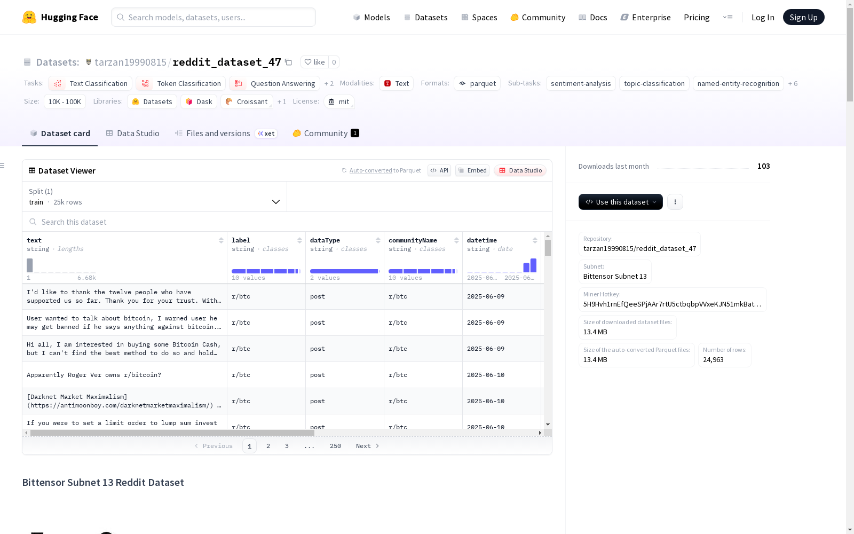Viewport: 854px width, 534px height.
Task: Select the parquet format tag
Action: click(x=477, y=83)
